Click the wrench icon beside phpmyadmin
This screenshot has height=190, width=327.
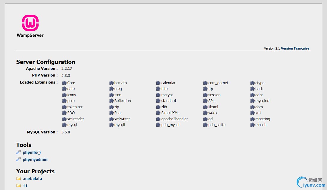tap(19, 159)
